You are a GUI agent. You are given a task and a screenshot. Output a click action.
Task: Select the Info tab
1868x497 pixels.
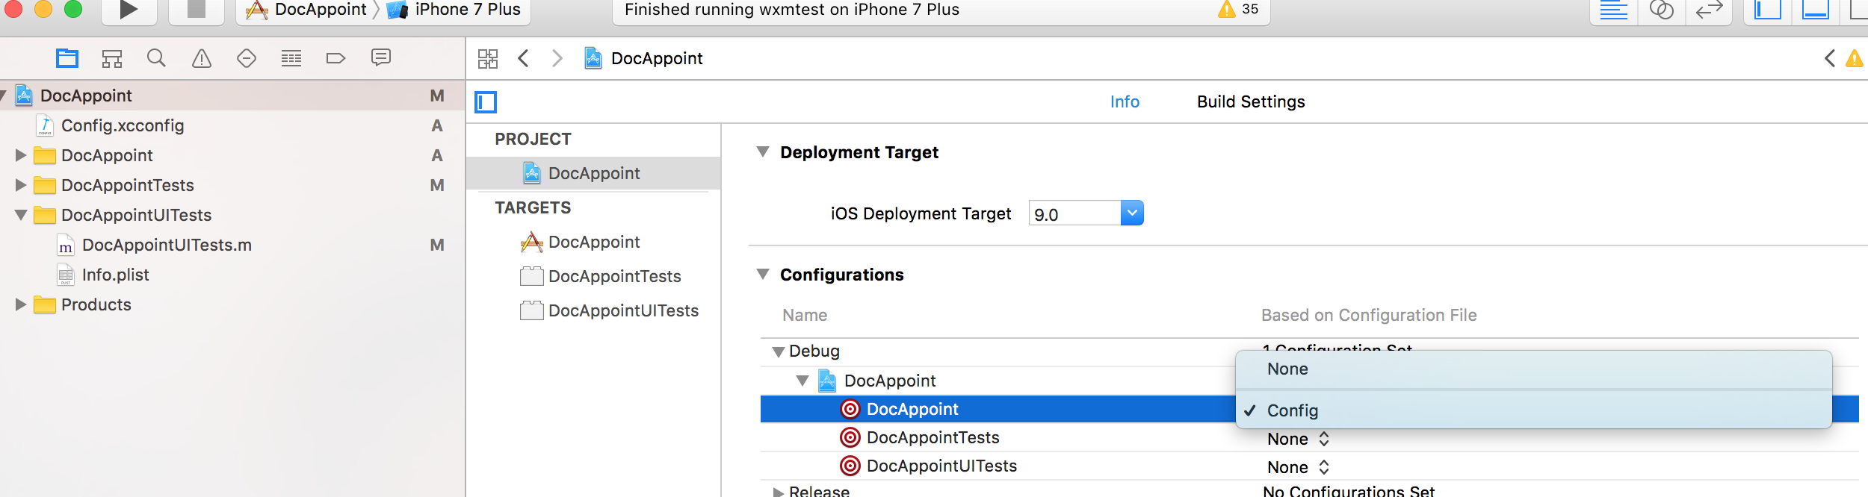coord(1125,102)
